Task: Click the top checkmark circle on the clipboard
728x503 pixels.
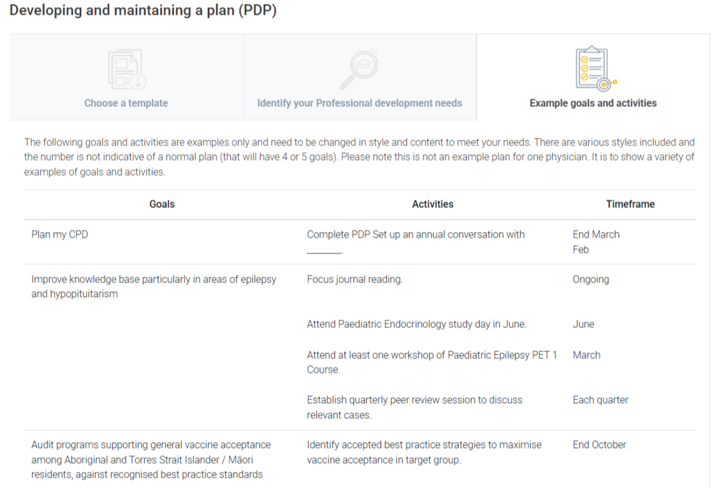Action: pos(584,59)
